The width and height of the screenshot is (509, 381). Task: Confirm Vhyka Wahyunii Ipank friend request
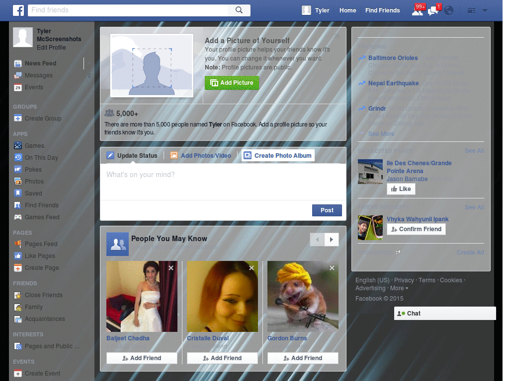(x=416, y=229)
